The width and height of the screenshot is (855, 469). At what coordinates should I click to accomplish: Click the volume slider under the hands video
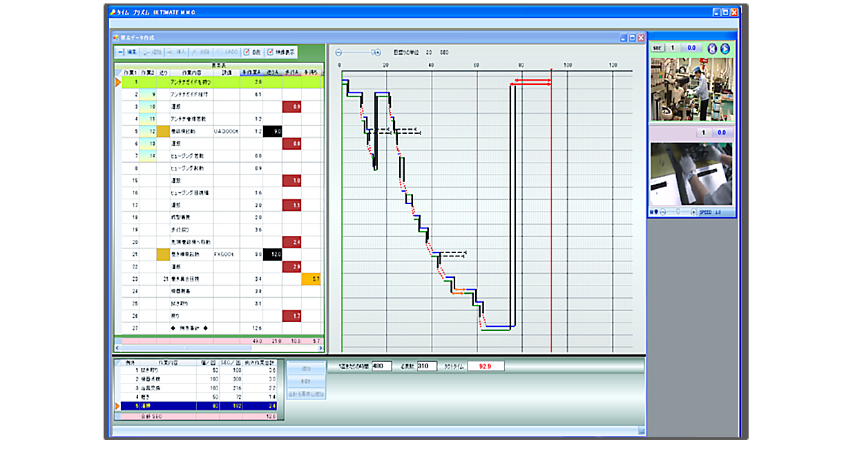(678, 212)
